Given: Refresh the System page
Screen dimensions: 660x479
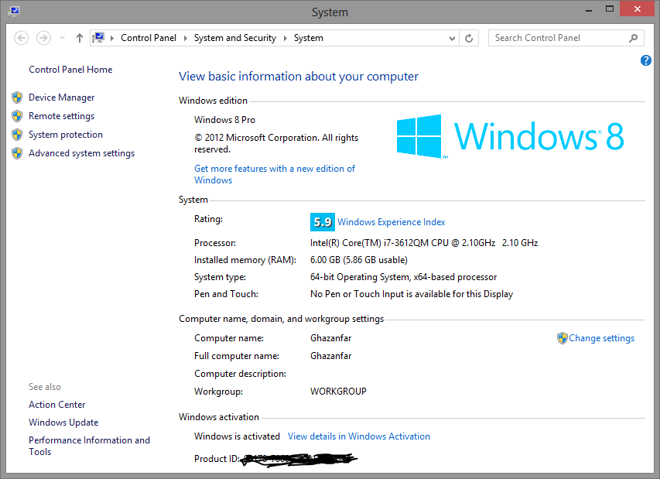Looking at the screenshot, I should [469, 38].
